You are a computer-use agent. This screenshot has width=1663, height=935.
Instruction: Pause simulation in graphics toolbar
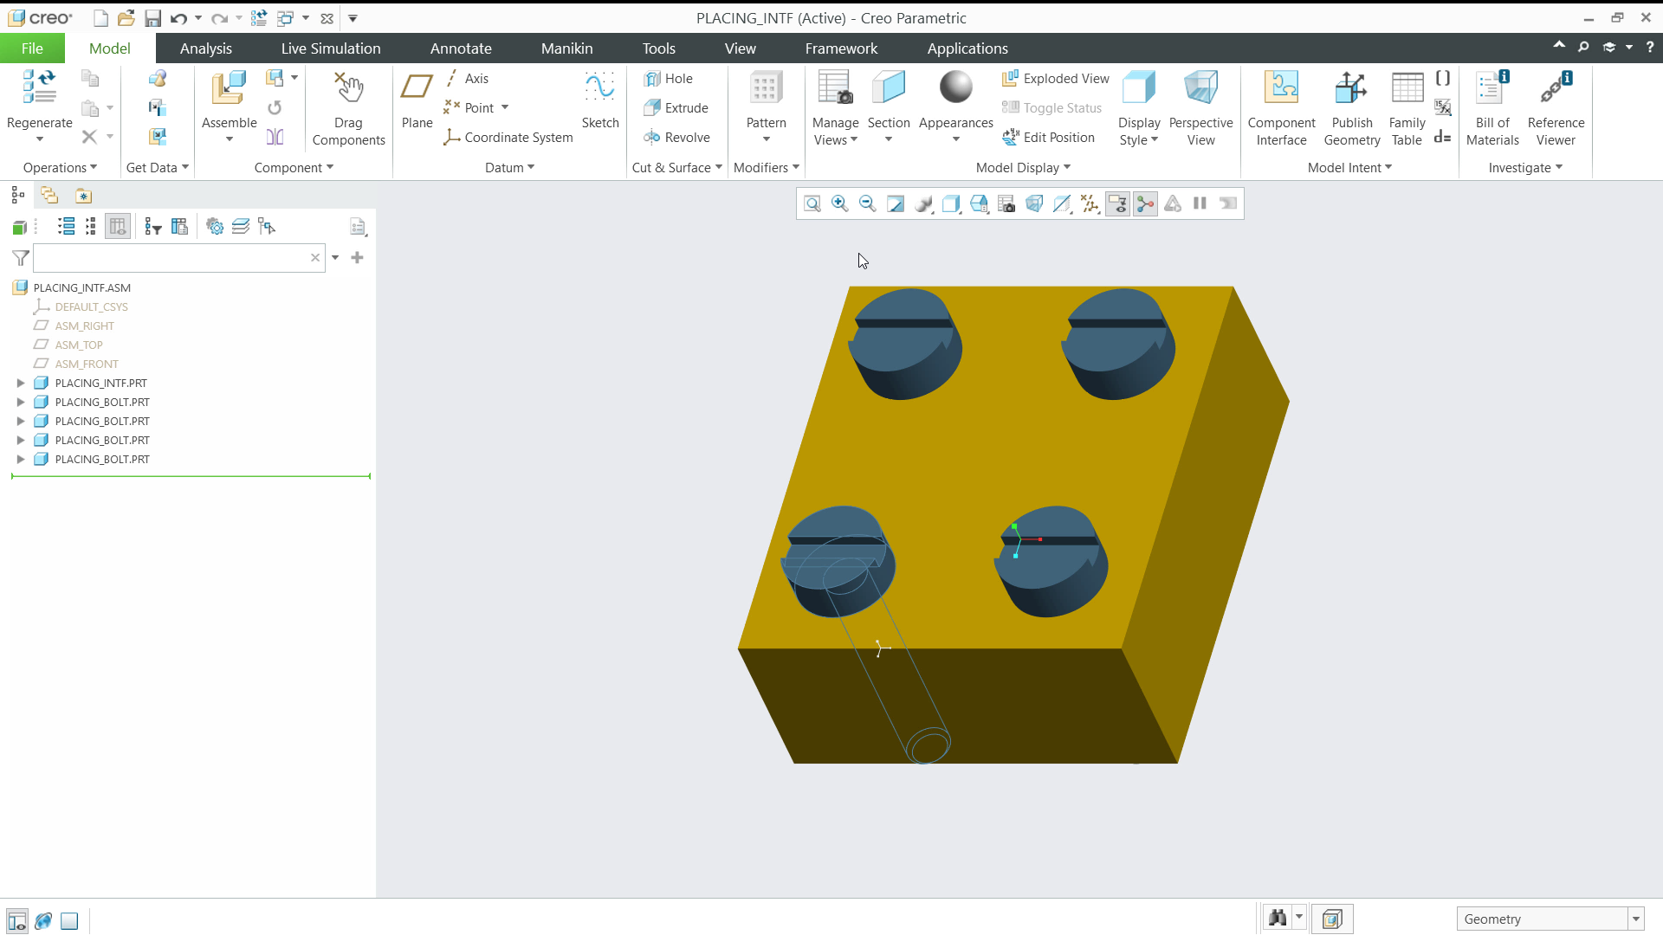pyautogui.click(x=1200, y=203)
